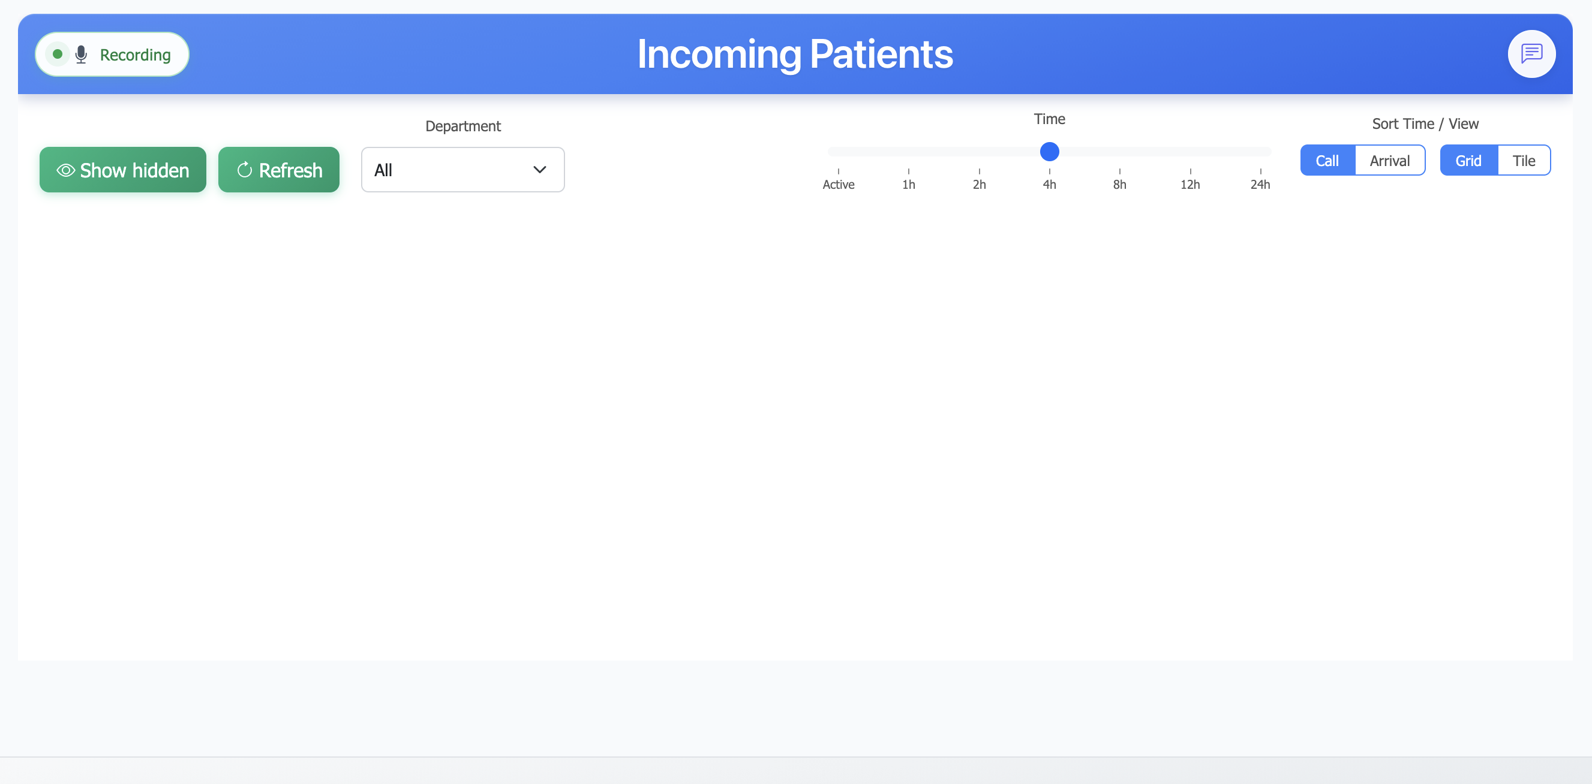1592x784 pixels.
Task: Select the Grid view tab
Action: pos(1468,160)
